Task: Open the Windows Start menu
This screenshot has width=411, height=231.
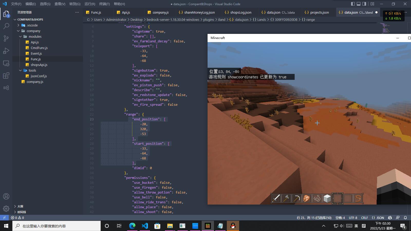Action: pyautogui.click(x=6, y=226)
